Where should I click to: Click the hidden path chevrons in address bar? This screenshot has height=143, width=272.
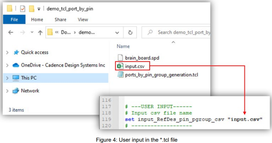tap(57, 32)
